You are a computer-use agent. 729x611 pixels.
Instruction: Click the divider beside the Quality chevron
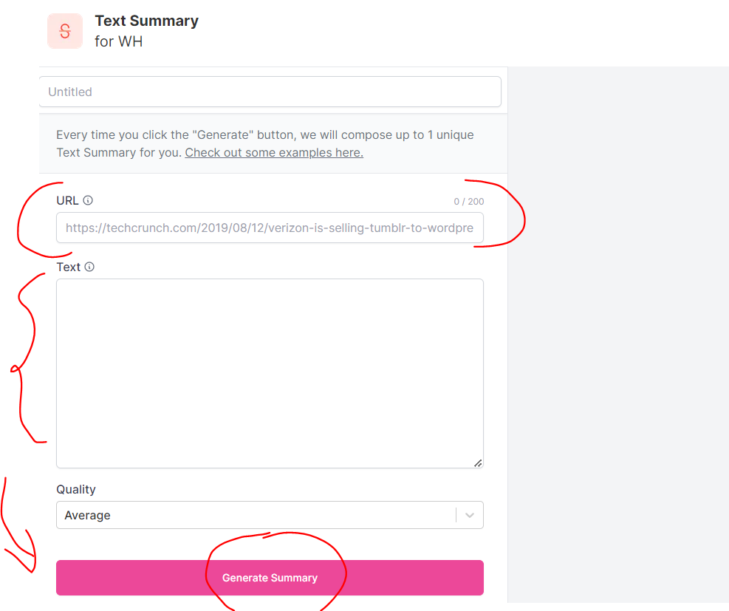456,516
